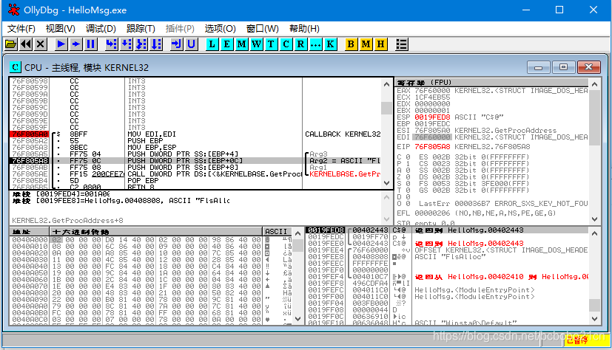Click Execute till user code U icon

191,44
